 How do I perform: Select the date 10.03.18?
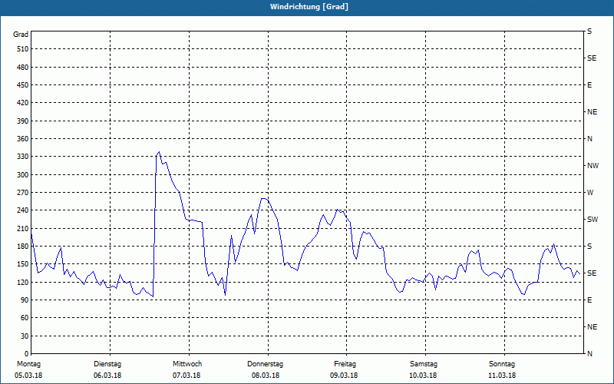point(423,376)
